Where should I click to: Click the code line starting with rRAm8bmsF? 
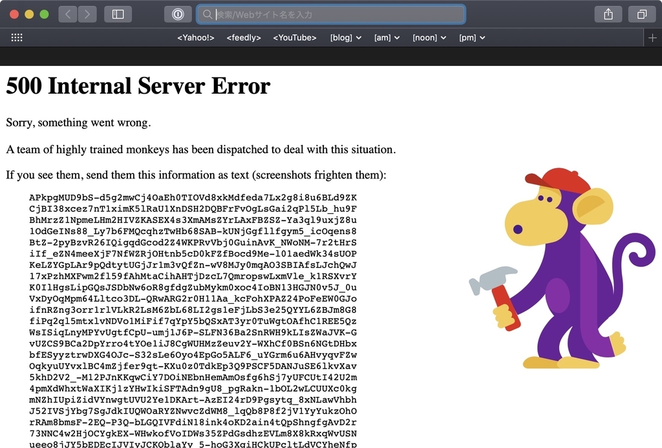click(193, 422)
